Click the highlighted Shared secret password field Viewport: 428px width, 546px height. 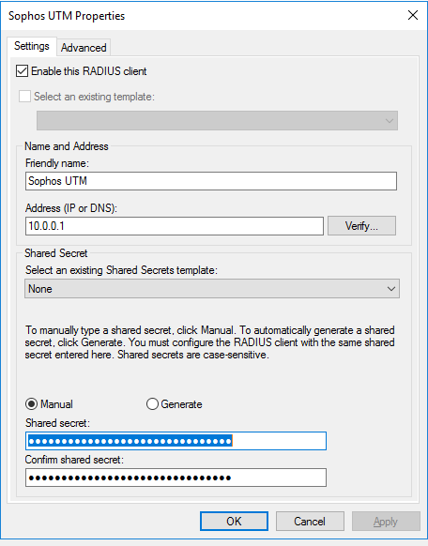pos(176,441)
